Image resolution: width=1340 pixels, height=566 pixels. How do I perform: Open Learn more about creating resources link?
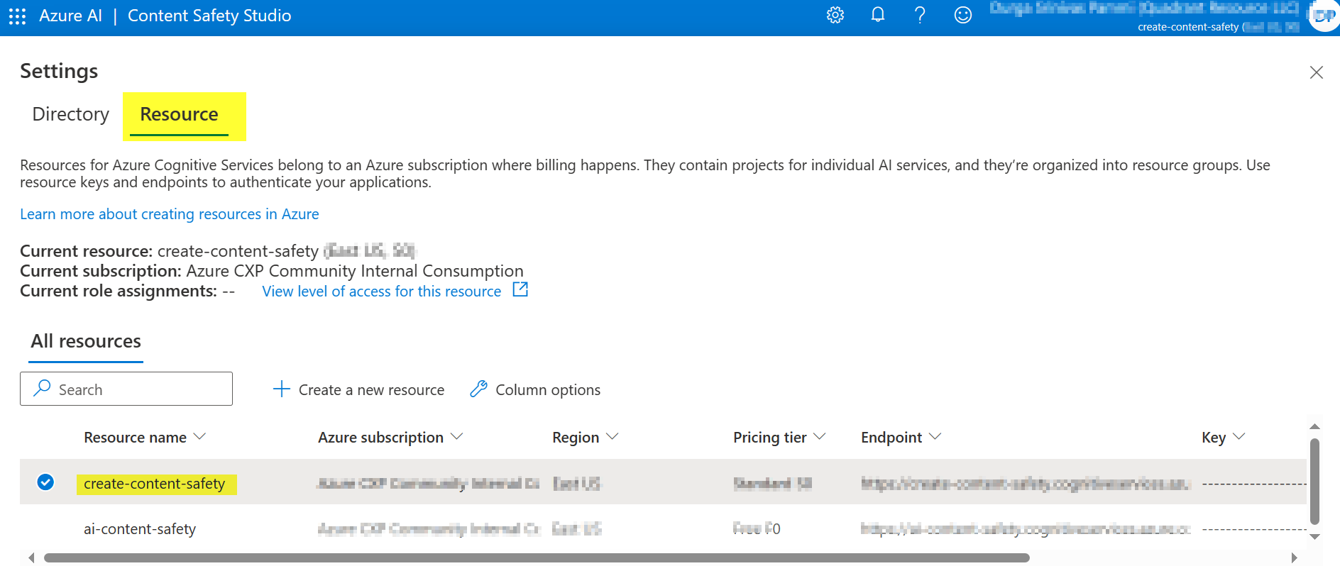click(x=170, y=214)
